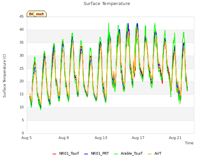Viewport: 214px width, 160px height.
Task: Click the Aug 21 x-axis label
Action: tap(175, 138)
